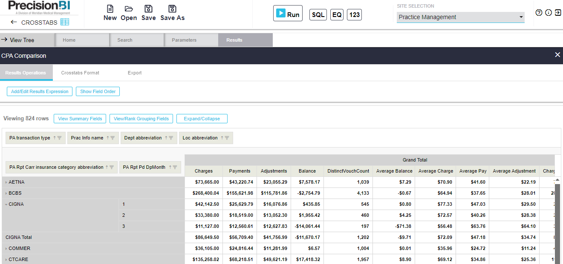Screen dimensions: 563x264
Task: Log out using the exit icon
Action: tap(558, 13)
